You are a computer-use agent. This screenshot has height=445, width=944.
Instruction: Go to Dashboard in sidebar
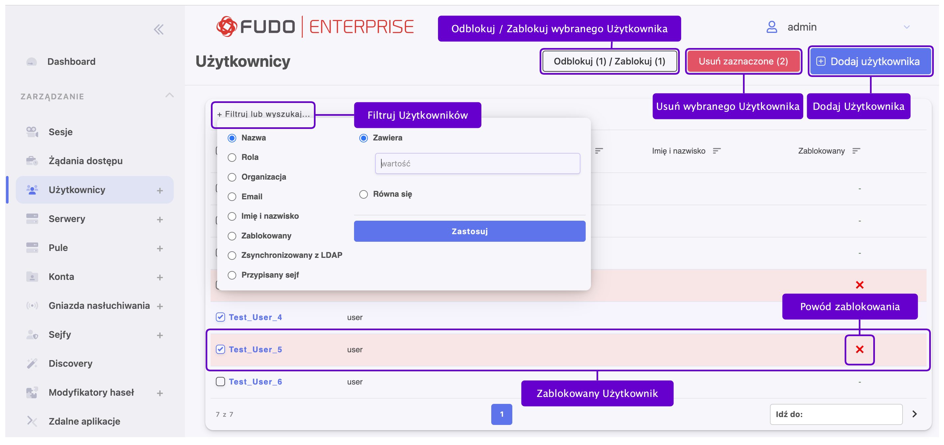point(71,62)
